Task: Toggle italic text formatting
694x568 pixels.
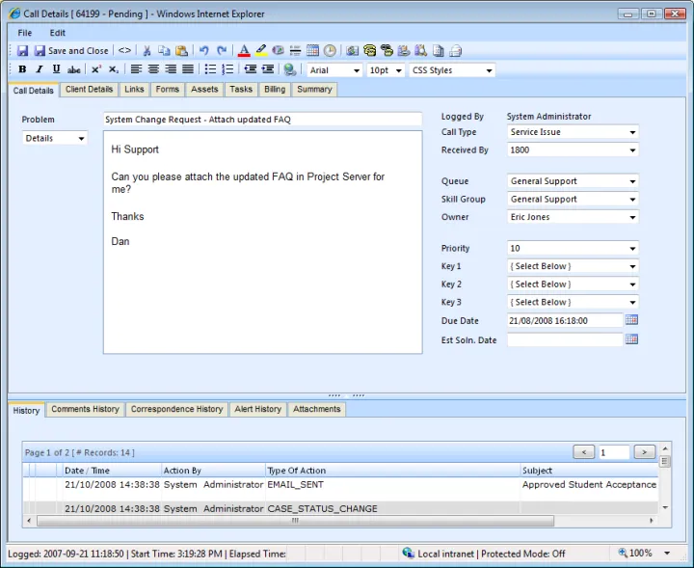Action: click(39, 69)
